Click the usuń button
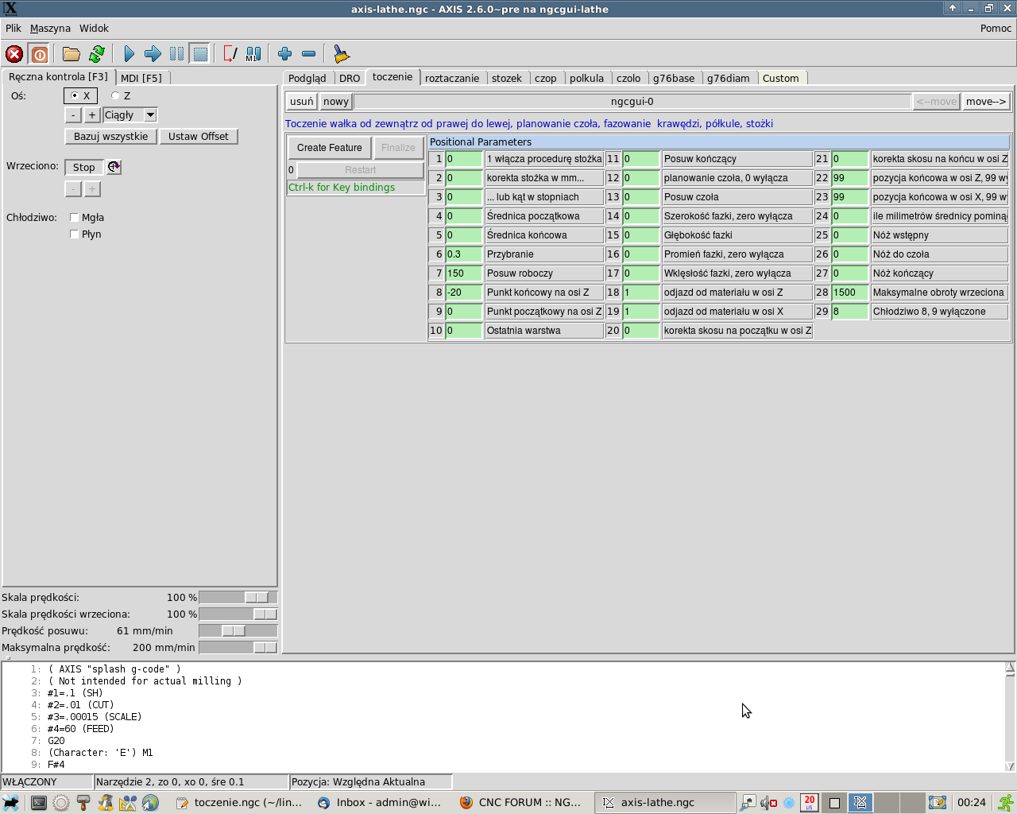The image size is (1017, 814). tap(302, 102)
